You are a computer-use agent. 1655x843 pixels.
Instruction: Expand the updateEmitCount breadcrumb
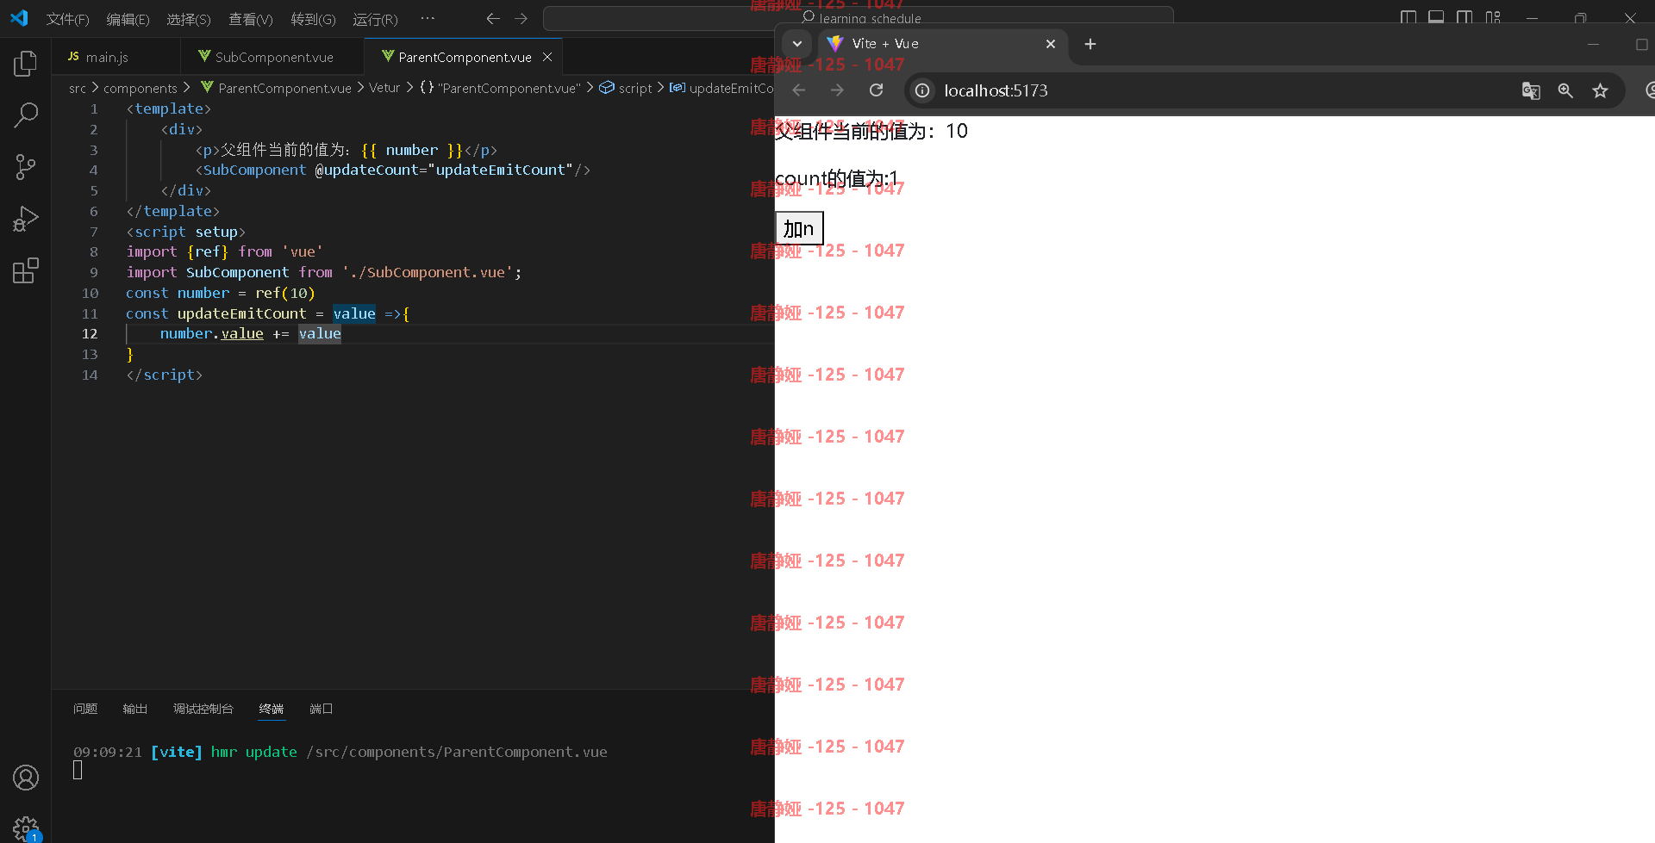(722, 88)
